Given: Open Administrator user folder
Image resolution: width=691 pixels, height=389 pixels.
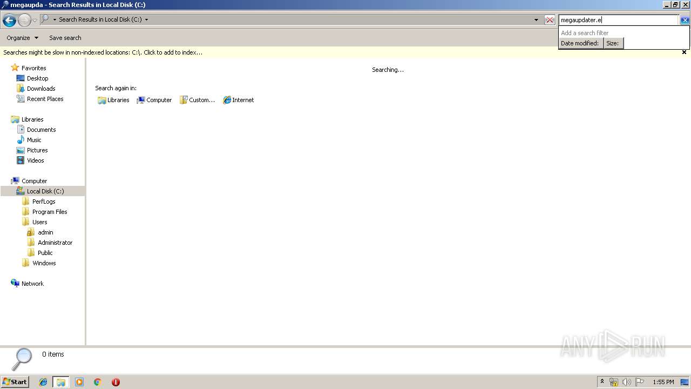Looking at the screenshot, I should [55, 243].
